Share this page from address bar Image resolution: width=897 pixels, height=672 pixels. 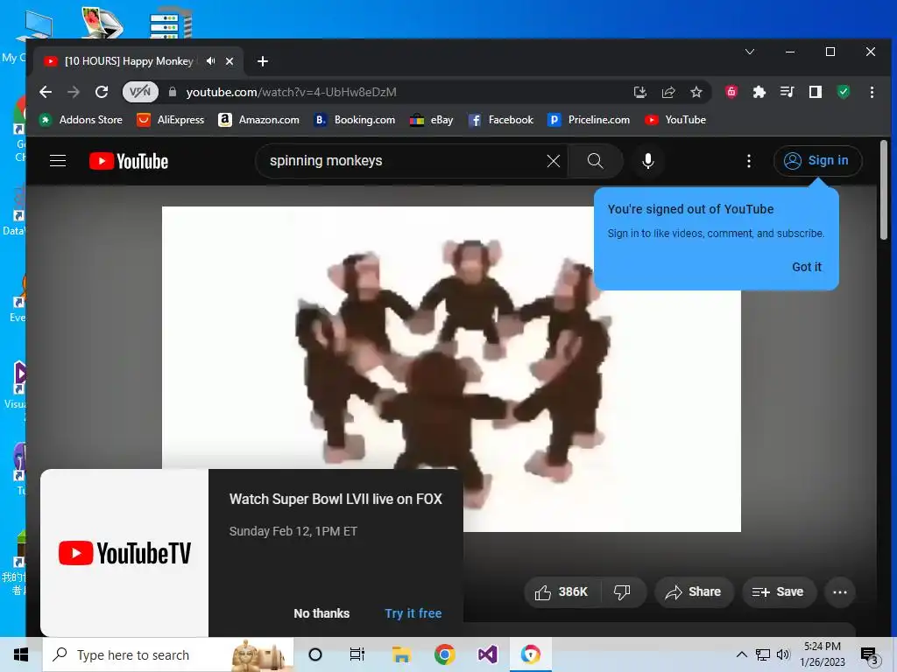point(668,92)
